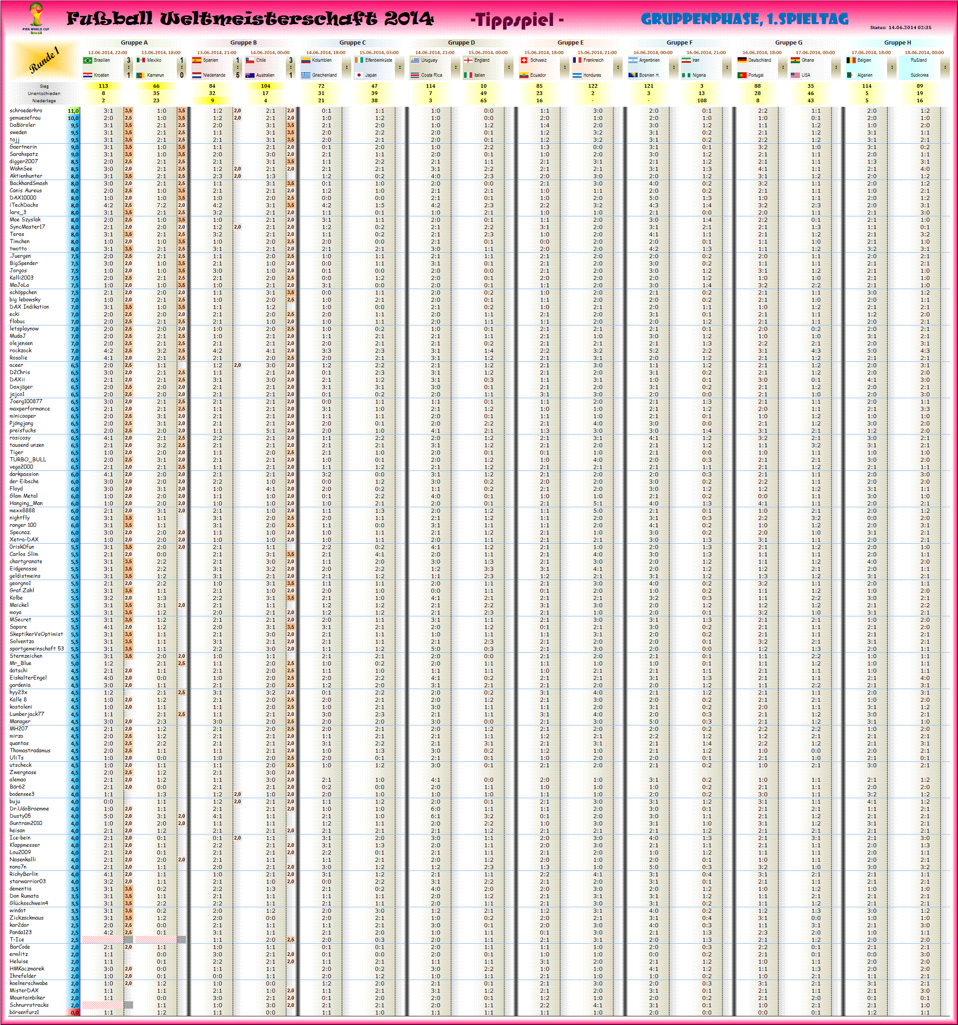958x1025 pixels.
Task: Select player name 'schroederhro'
Action: pyautogui.click(x=26, y=110)
